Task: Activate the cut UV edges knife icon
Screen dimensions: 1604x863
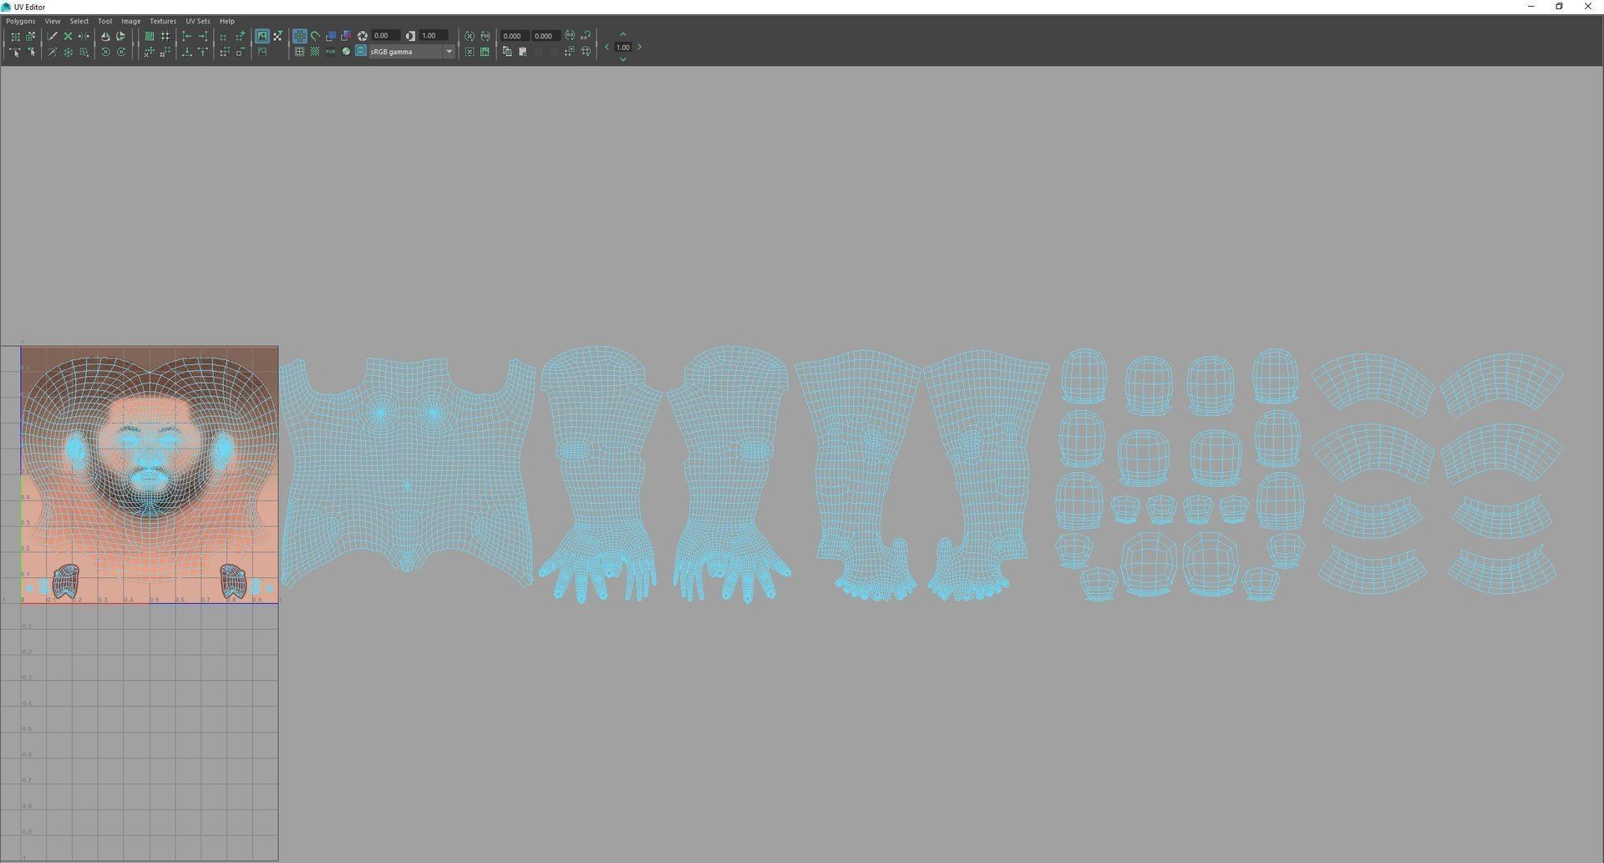Action: [53, 37]
